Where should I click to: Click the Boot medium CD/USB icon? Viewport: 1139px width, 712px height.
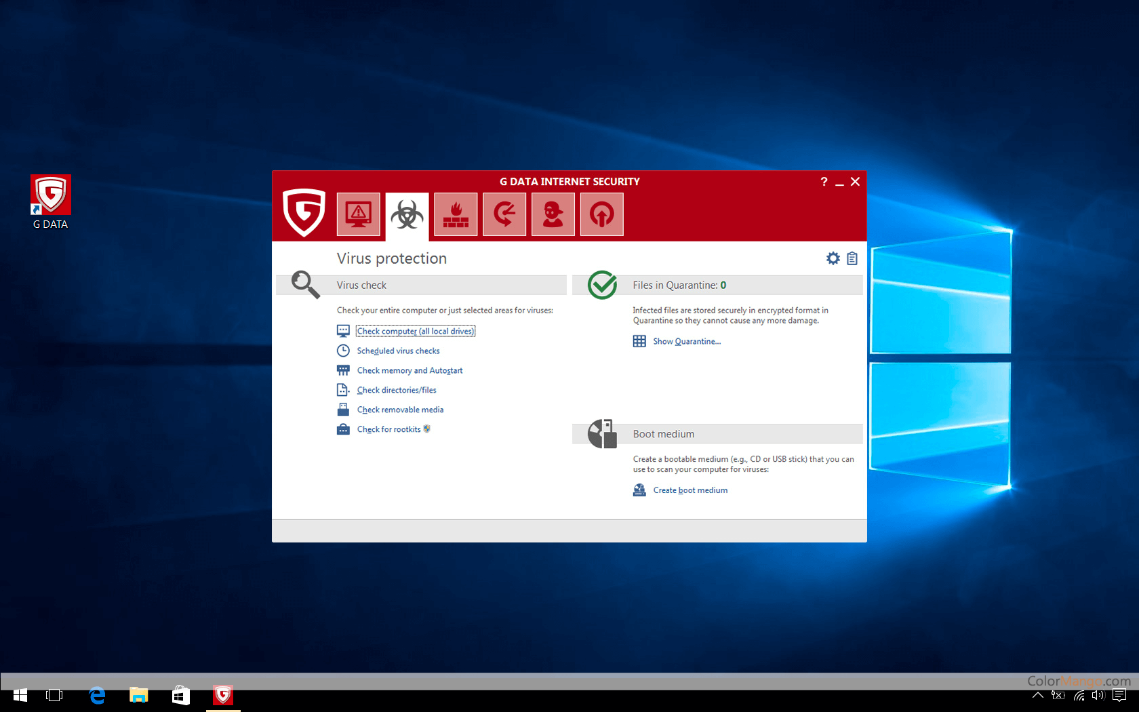click(602, 433)
